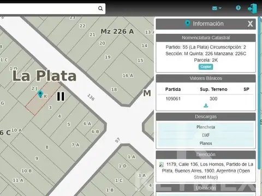Close the Información panel with X
This screenshot has height=196, width=262.
click(x=250, y=23)
